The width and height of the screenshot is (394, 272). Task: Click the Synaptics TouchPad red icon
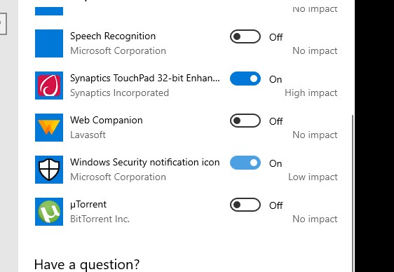pyautogui.click(x=49, y=86)
